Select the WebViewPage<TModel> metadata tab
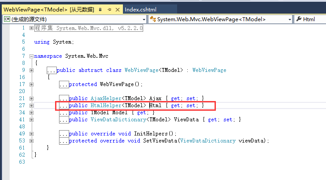The height and width of the screenshot is (180, 326). 49,10
